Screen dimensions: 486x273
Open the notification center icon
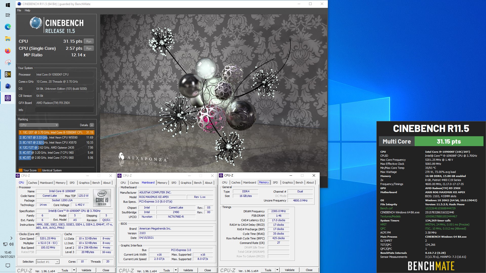pyautogui.click(x=8, y=265)
